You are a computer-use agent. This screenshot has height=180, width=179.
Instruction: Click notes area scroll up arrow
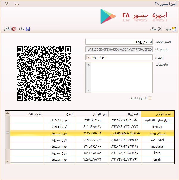click(x=88, y=65)
